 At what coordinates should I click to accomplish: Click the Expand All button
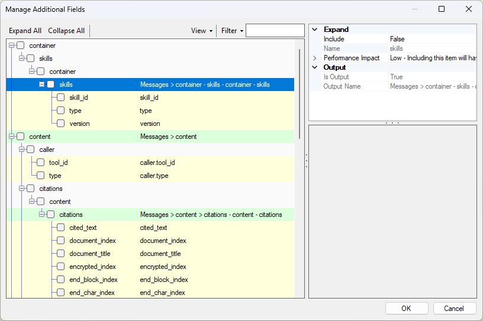25,31
